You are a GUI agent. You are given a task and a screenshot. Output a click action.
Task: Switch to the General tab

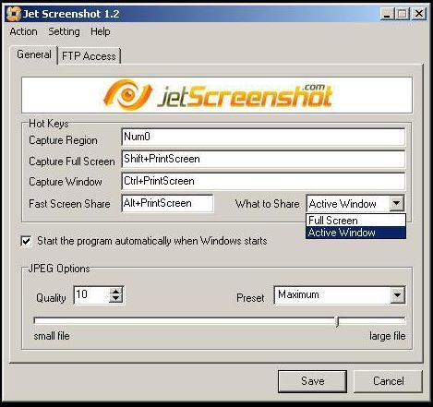click(x=34, y=54)
